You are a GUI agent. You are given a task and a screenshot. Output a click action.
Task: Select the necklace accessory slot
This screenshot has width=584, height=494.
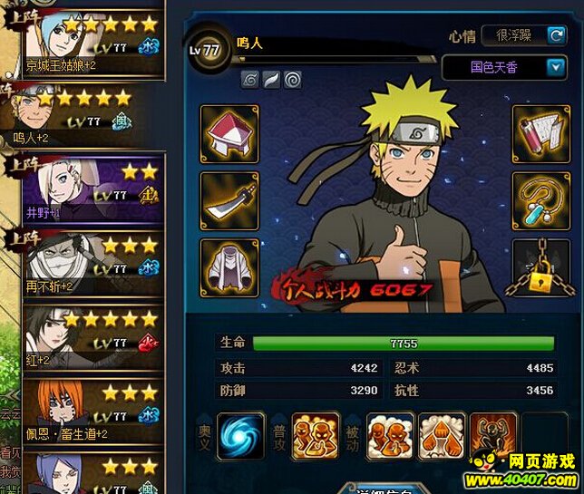(x=540, y=201)
